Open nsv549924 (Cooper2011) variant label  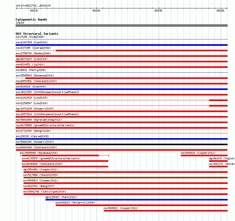tap(198, 153)
